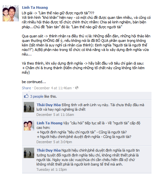Screen dimensions: 158x174
Task: Click the 'like this.' text beside the thumbs-up
Action: (50, 96)
